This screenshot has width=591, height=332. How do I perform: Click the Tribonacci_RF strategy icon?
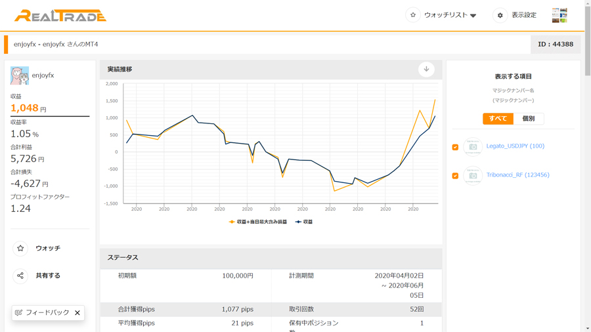tap(472, 175)
